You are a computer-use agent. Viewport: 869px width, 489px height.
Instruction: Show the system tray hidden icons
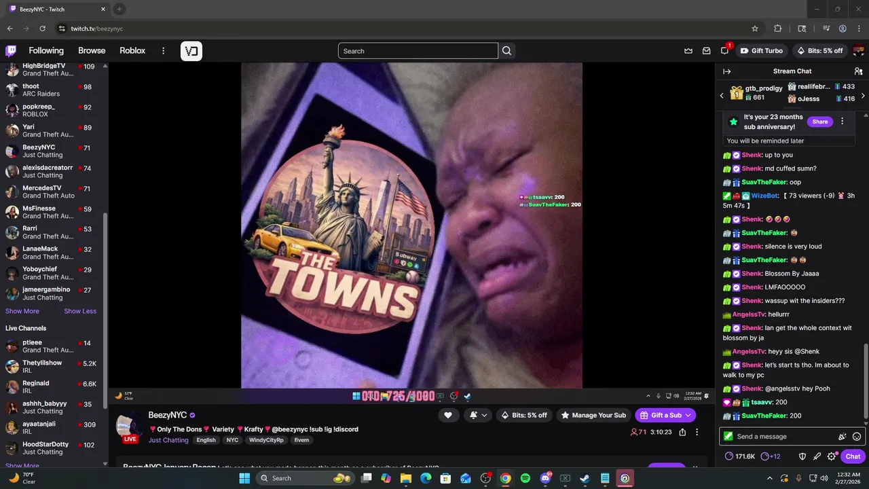[x=769, y=478]
